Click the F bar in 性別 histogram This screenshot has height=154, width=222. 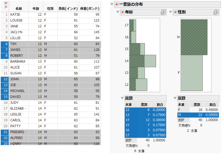[x=192, y=73]
